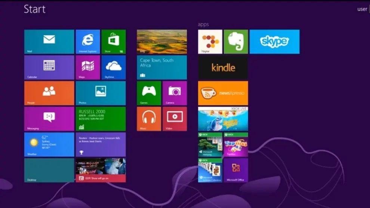Open the People tile
This screenshot has height=208, width=370.
[49, 93]
